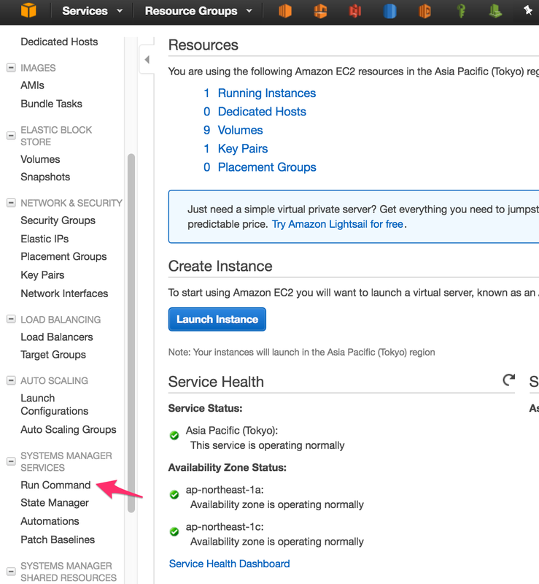539x584 pixels.
Task: Open the Service Health Dashboard link
Action: (x=229, y=564)
